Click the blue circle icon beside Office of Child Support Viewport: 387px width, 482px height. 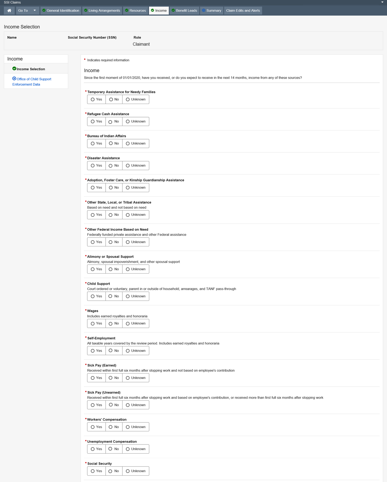pos(14,79)
